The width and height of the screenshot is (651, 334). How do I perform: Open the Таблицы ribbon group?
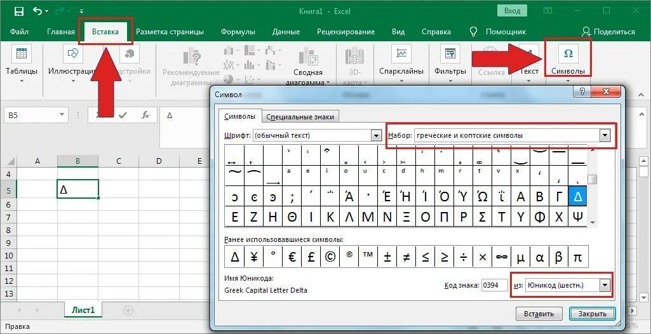pos(22,64)
